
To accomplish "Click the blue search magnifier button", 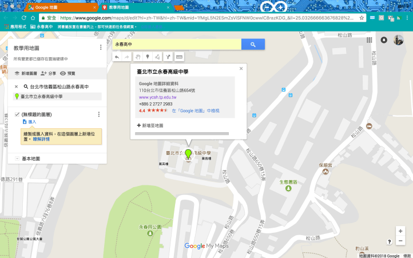I will tap(252, 45).
